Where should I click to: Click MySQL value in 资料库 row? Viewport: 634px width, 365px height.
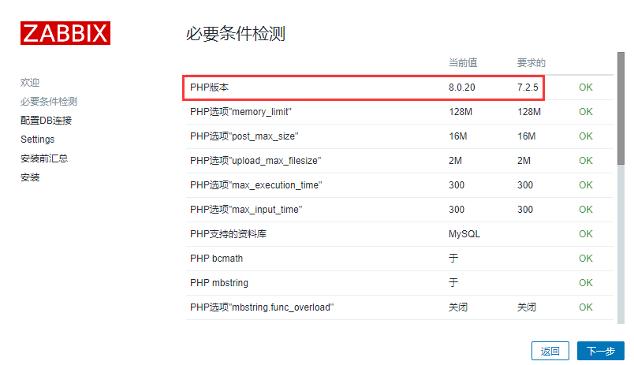click(464, 234)
